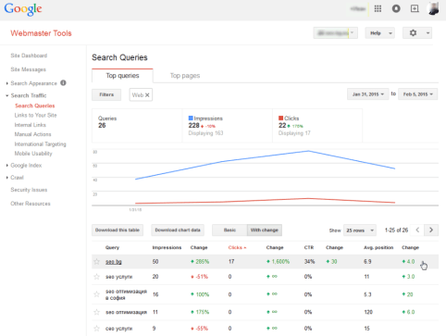Screen dimensions: 446x336
Task: Open Other Resources page
Action: [31, 204]
